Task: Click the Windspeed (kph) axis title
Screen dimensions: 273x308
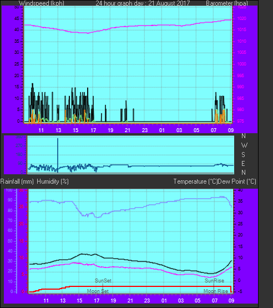Action: click(x=42, y=3)
